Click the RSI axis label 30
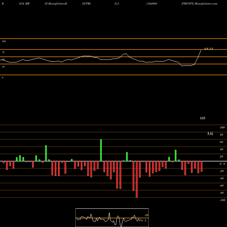 3,67
